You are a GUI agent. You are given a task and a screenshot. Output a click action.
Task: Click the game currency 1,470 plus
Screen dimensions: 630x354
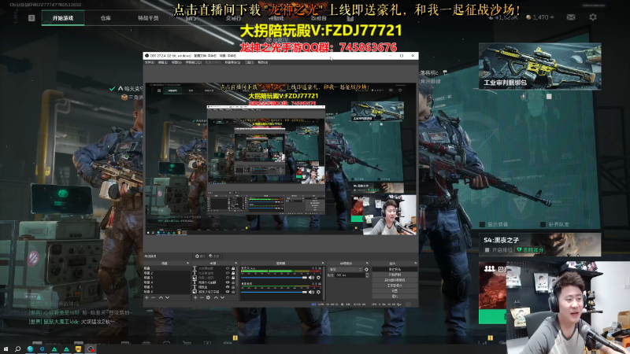[552, 17]
